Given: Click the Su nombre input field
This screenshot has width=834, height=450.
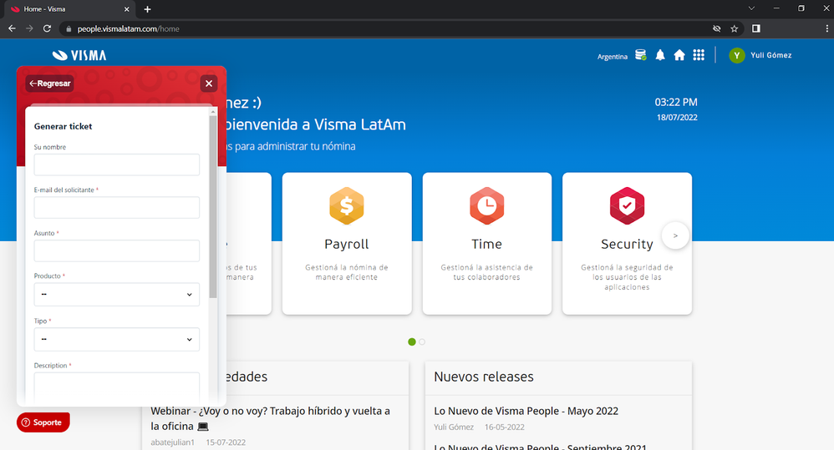Looking at the screenshot, I should pyautogui.click(x=116, y=164).
